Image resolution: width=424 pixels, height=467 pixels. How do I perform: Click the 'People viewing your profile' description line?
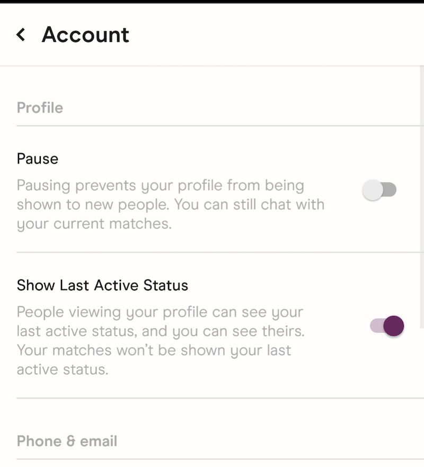click(x=160, y=312)
